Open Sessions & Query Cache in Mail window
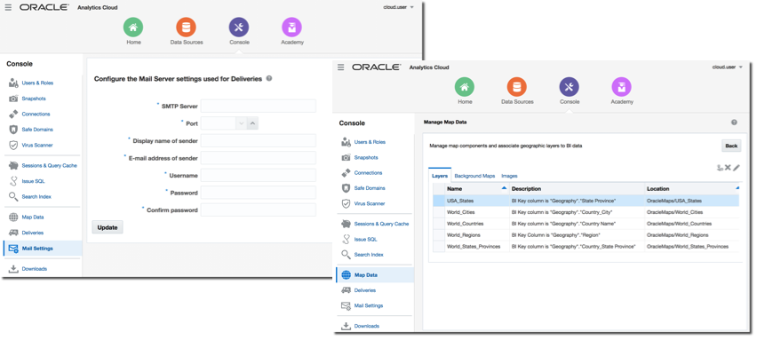 tap(49, 165)
